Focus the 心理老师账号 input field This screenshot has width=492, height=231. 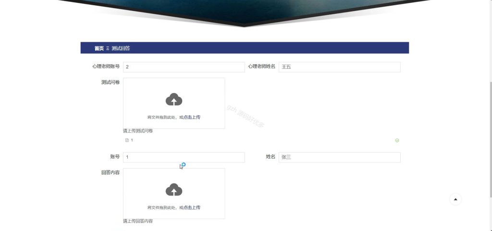click(184, 67)
